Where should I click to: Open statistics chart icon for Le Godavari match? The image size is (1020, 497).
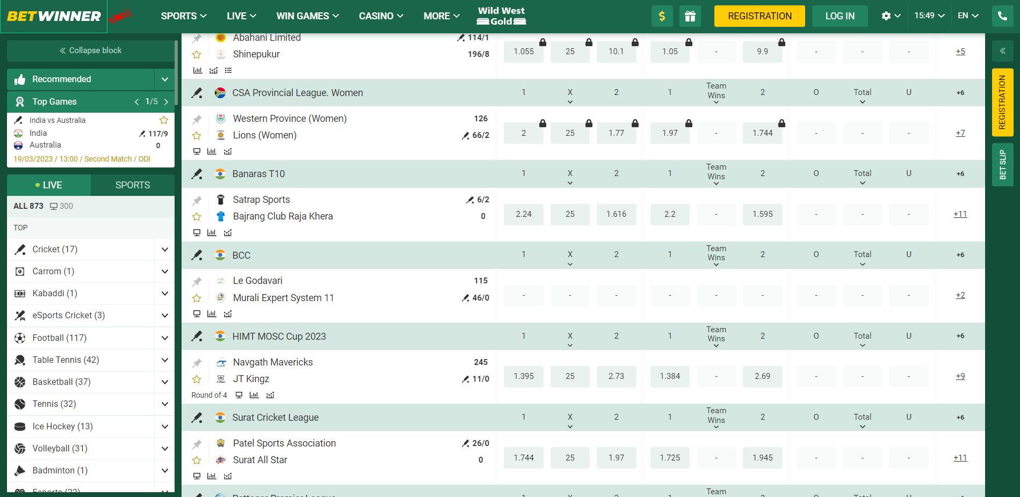pyautogui.click(x=212, y=313)
